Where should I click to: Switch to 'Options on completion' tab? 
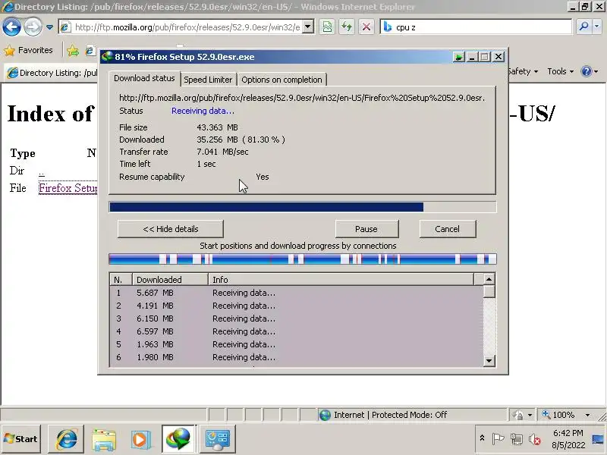pos(281,80)
